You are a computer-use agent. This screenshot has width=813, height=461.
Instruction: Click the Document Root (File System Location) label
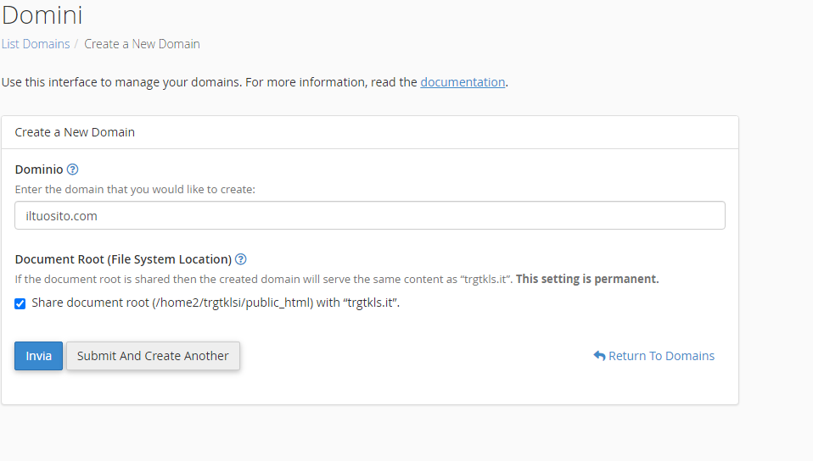[123, 259]
